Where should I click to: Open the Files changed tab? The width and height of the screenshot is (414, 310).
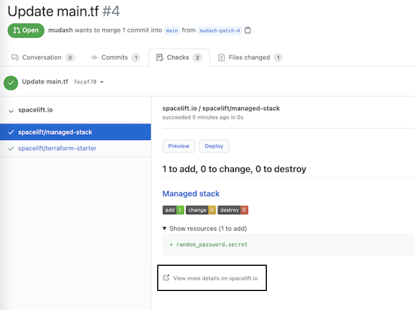tap(250, 57)
